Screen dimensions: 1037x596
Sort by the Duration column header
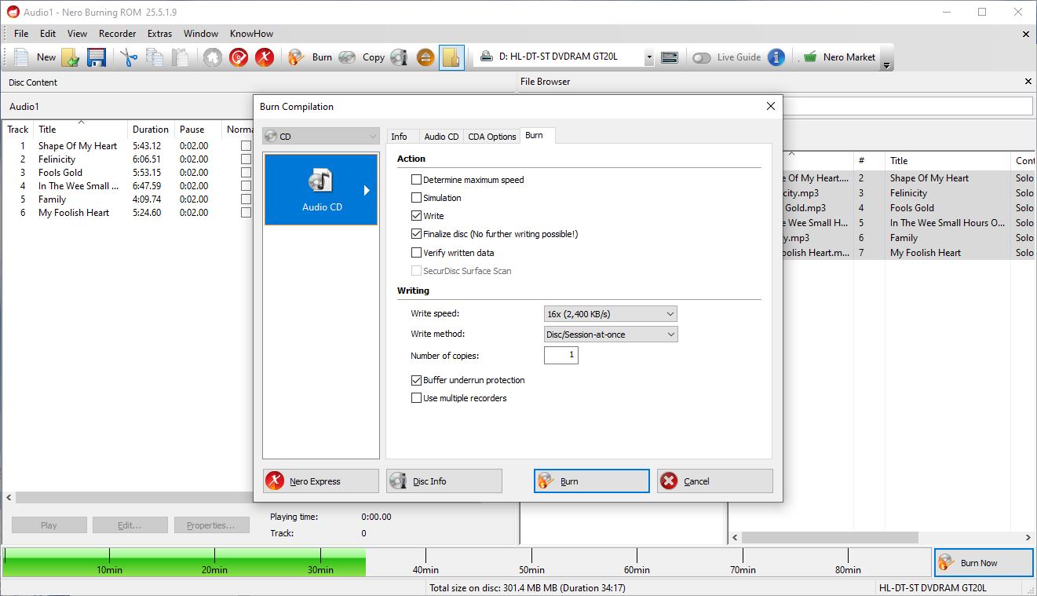(151, 130)
